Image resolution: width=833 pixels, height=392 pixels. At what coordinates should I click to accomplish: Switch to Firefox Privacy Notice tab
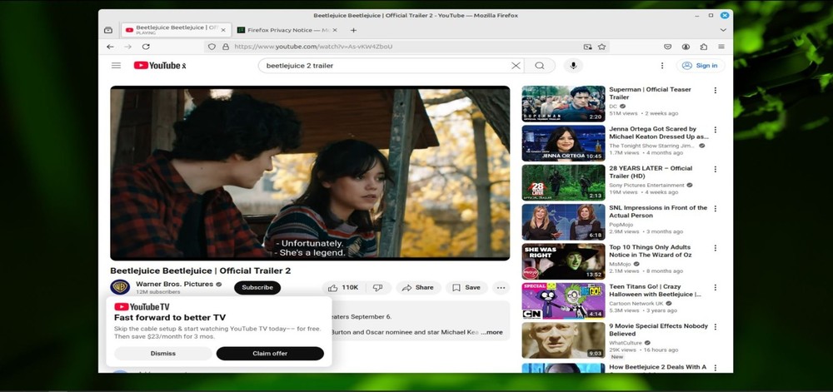283,30
